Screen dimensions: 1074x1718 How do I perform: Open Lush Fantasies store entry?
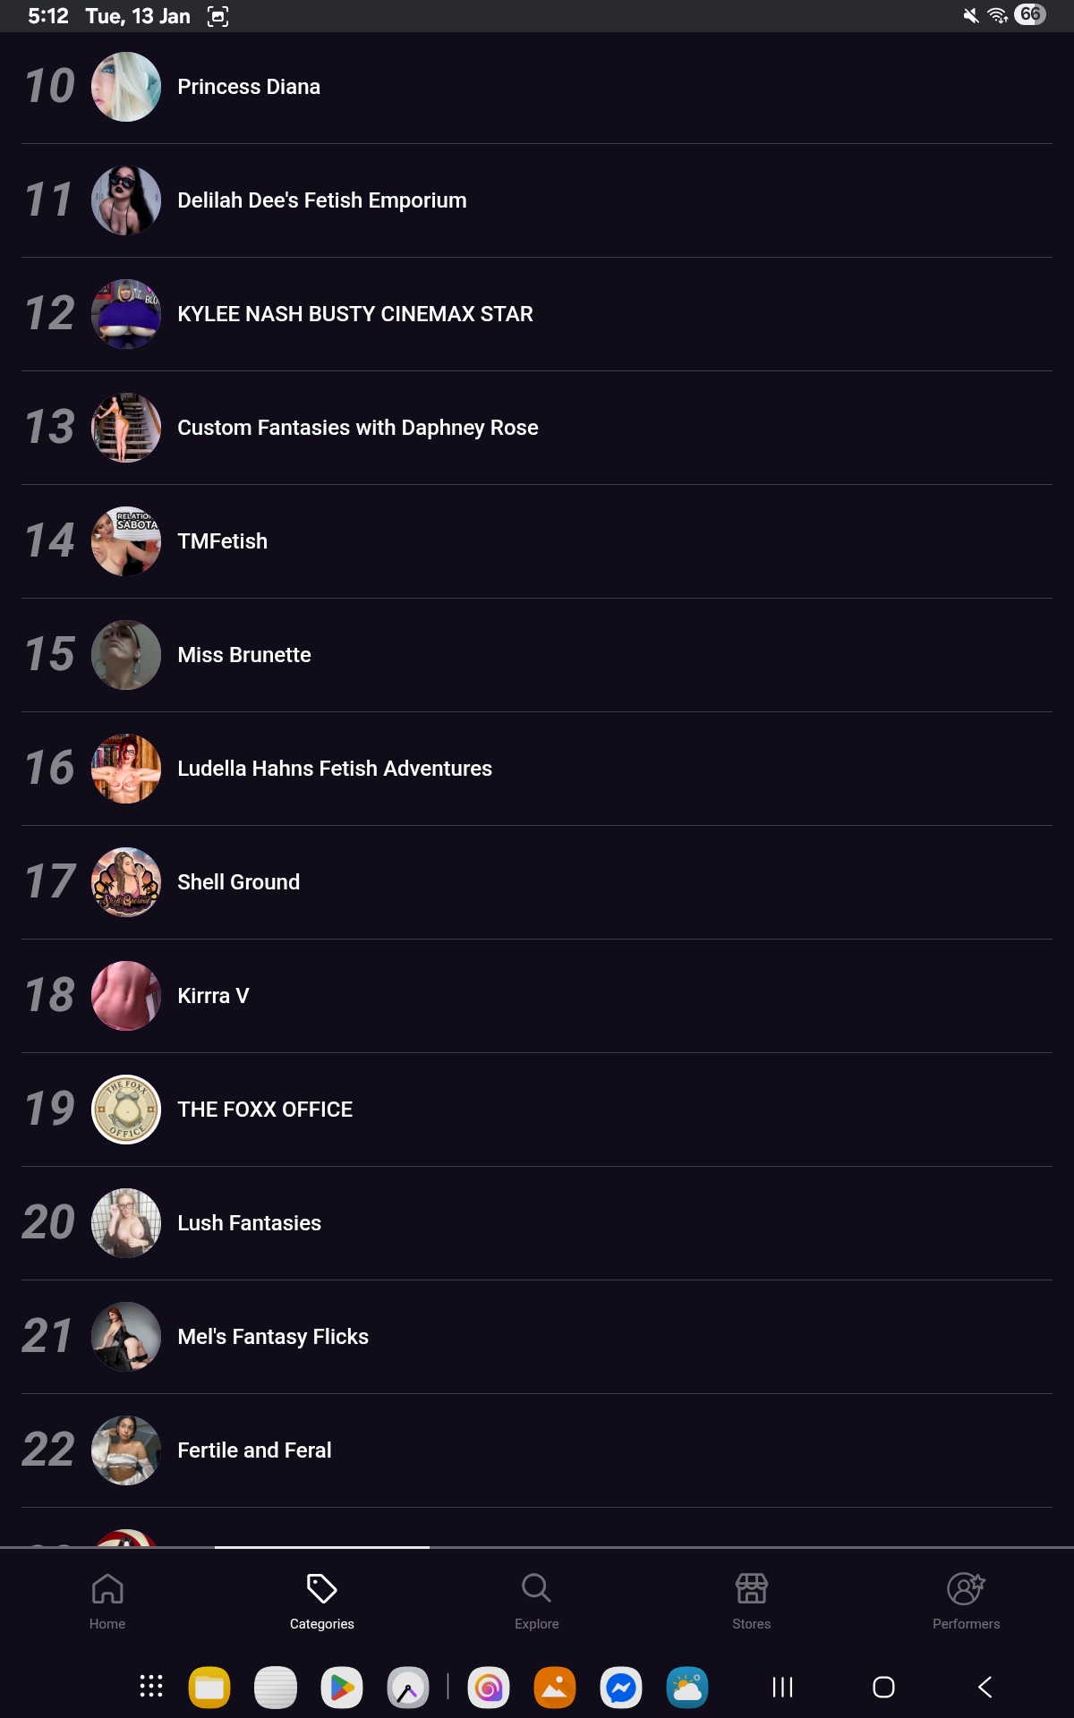click(x=250, y=1223)
